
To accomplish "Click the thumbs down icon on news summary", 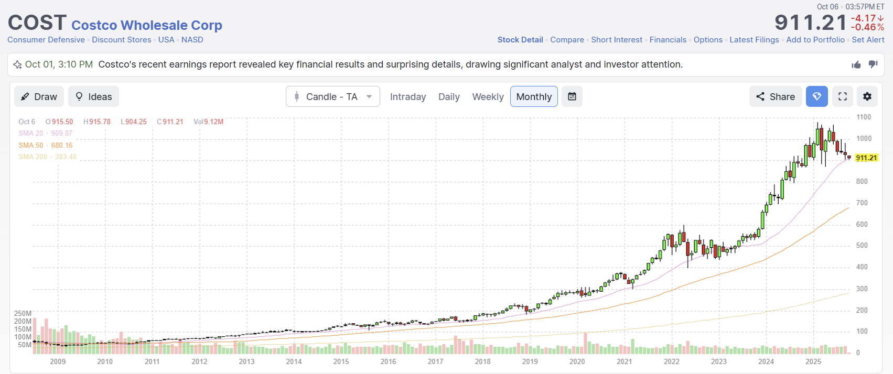I will click(x=873, y=64).
